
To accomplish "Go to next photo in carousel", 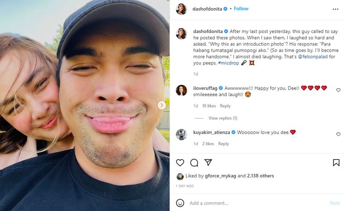I will [x=162, y=105].
